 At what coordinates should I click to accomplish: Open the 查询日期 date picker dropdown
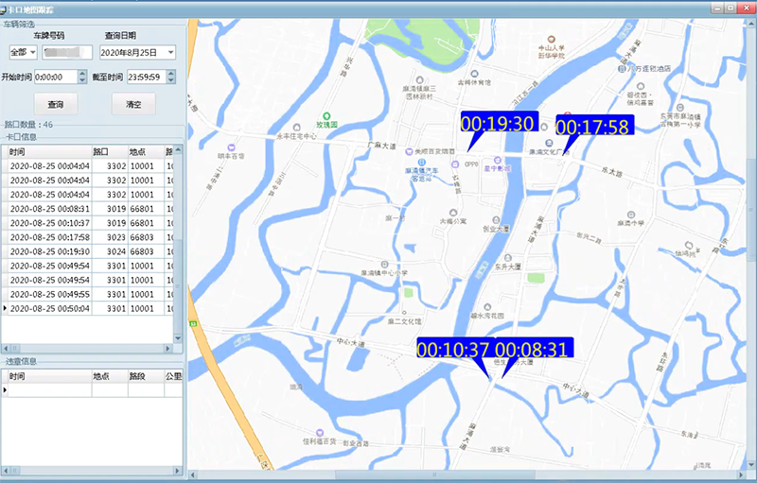coord(170,52)
